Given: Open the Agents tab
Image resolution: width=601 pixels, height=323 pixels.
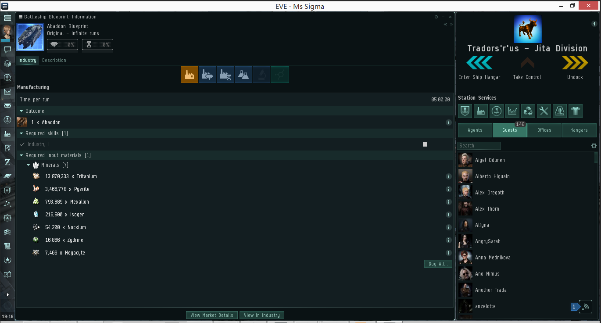Looking at the screenshot, I should pyautogui.click(x=475, y=130).
